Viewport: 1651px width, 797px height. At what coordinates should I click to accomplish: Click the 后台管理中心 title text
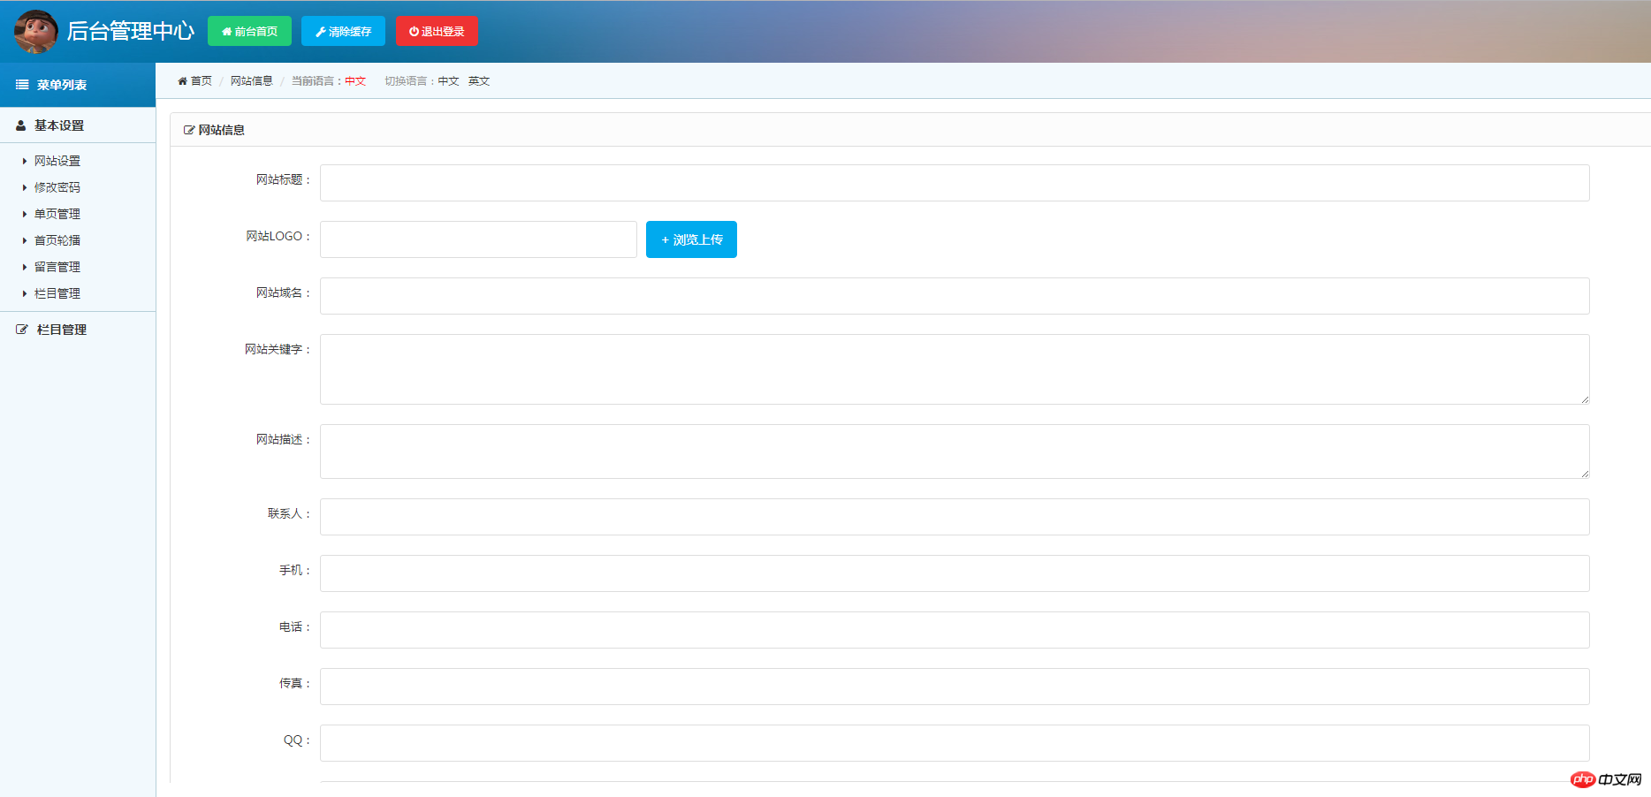(x=131, y=31)
